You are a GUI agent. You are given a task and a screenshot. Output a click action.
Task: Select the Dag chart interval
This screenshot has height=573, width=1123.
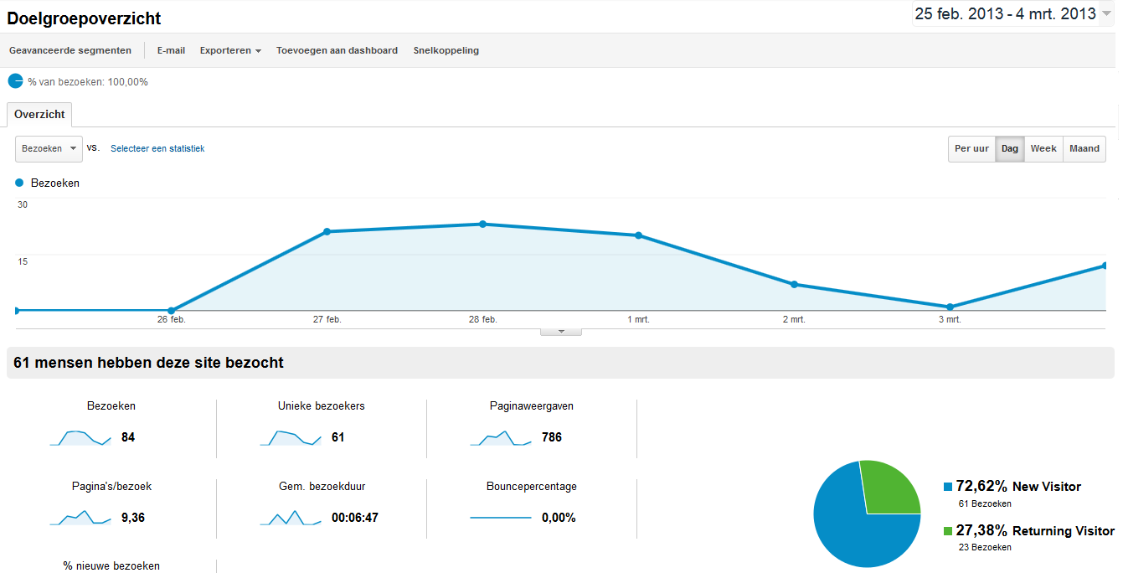pos(1010,149)
